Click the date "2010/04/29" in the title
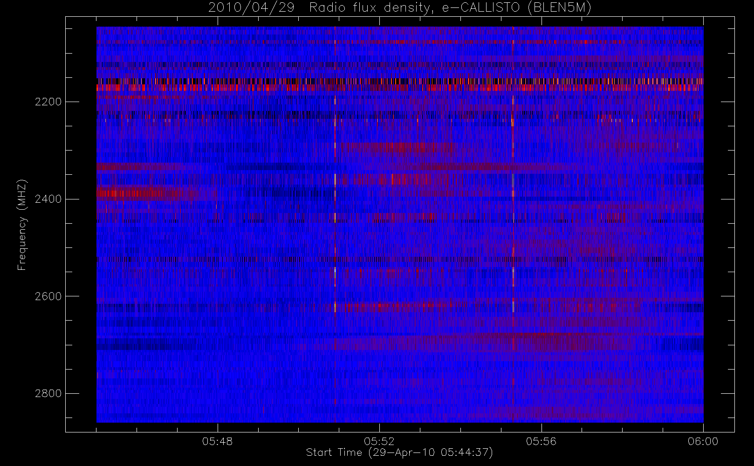Screen dimensions: 754x466 [x=251, y=8]
